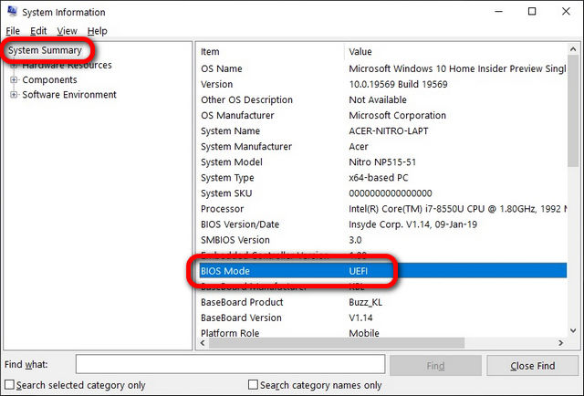The height and width of the screenshot is (396, 584).
Task: Click the horizontal scrollbar left arrow
Action: tap(203, 343)
